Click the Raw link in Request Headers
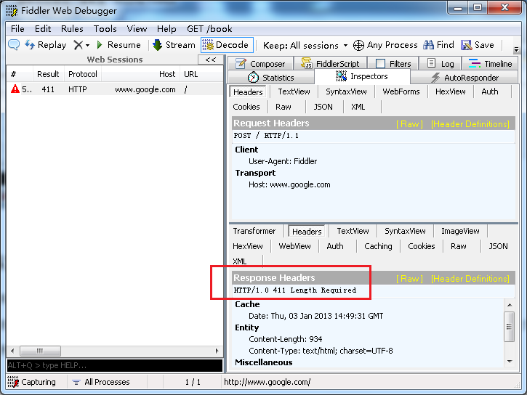 click(x=409, y=124)
